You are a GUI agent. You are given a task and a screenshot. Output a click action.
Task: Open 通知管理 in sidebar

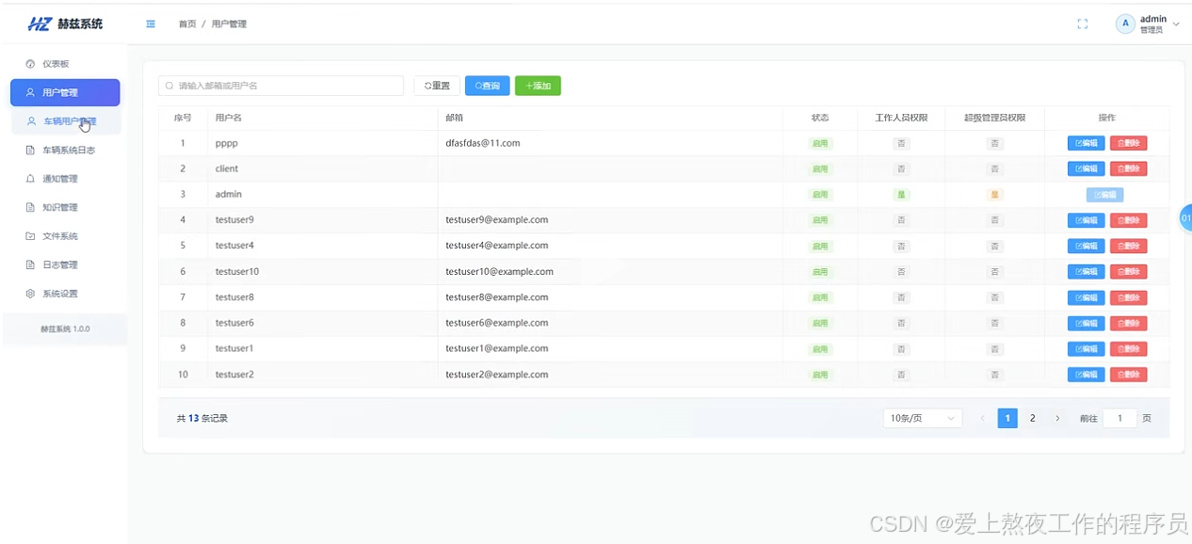click(x=65, y=179)
